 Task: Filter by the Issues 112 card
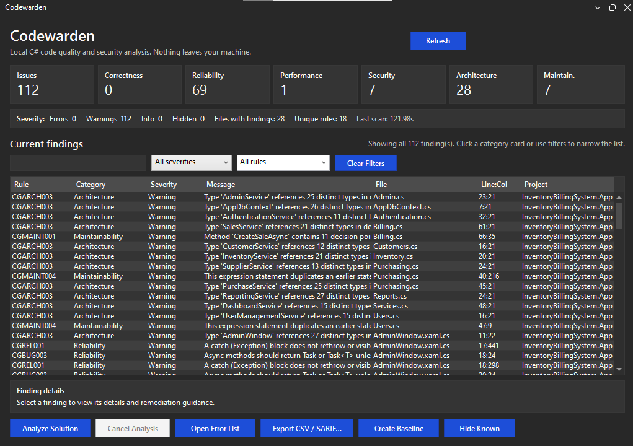pyautogui.click(x=52, y=85)
